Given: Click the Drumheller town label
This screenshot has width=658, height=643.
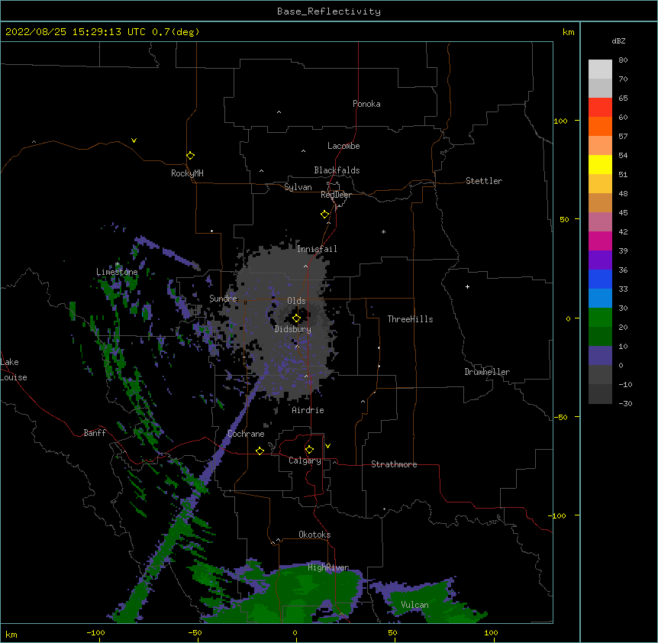Looking at the screenshot, I should pyautogui.click(x=487, y=372).
